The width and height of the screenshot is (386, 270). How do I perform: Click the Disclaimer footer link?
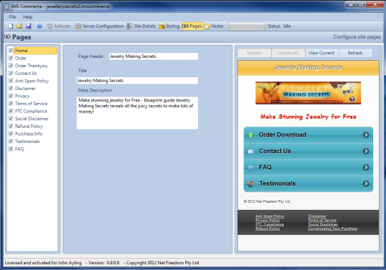[317, 216]
